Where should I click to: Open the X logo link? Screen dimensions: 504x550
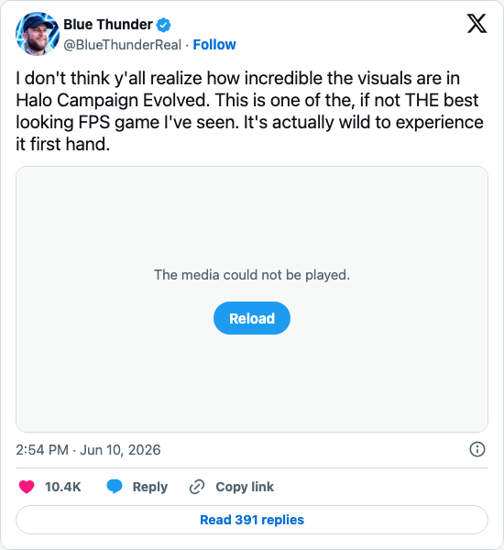(477, 24)
